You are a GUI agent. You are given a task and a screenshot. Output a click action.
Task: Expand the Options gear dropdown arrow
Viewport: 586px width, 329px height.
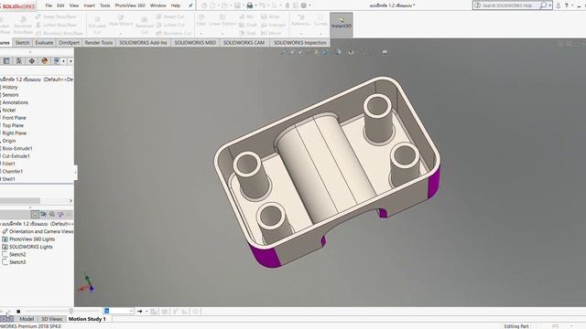point(309,5)
